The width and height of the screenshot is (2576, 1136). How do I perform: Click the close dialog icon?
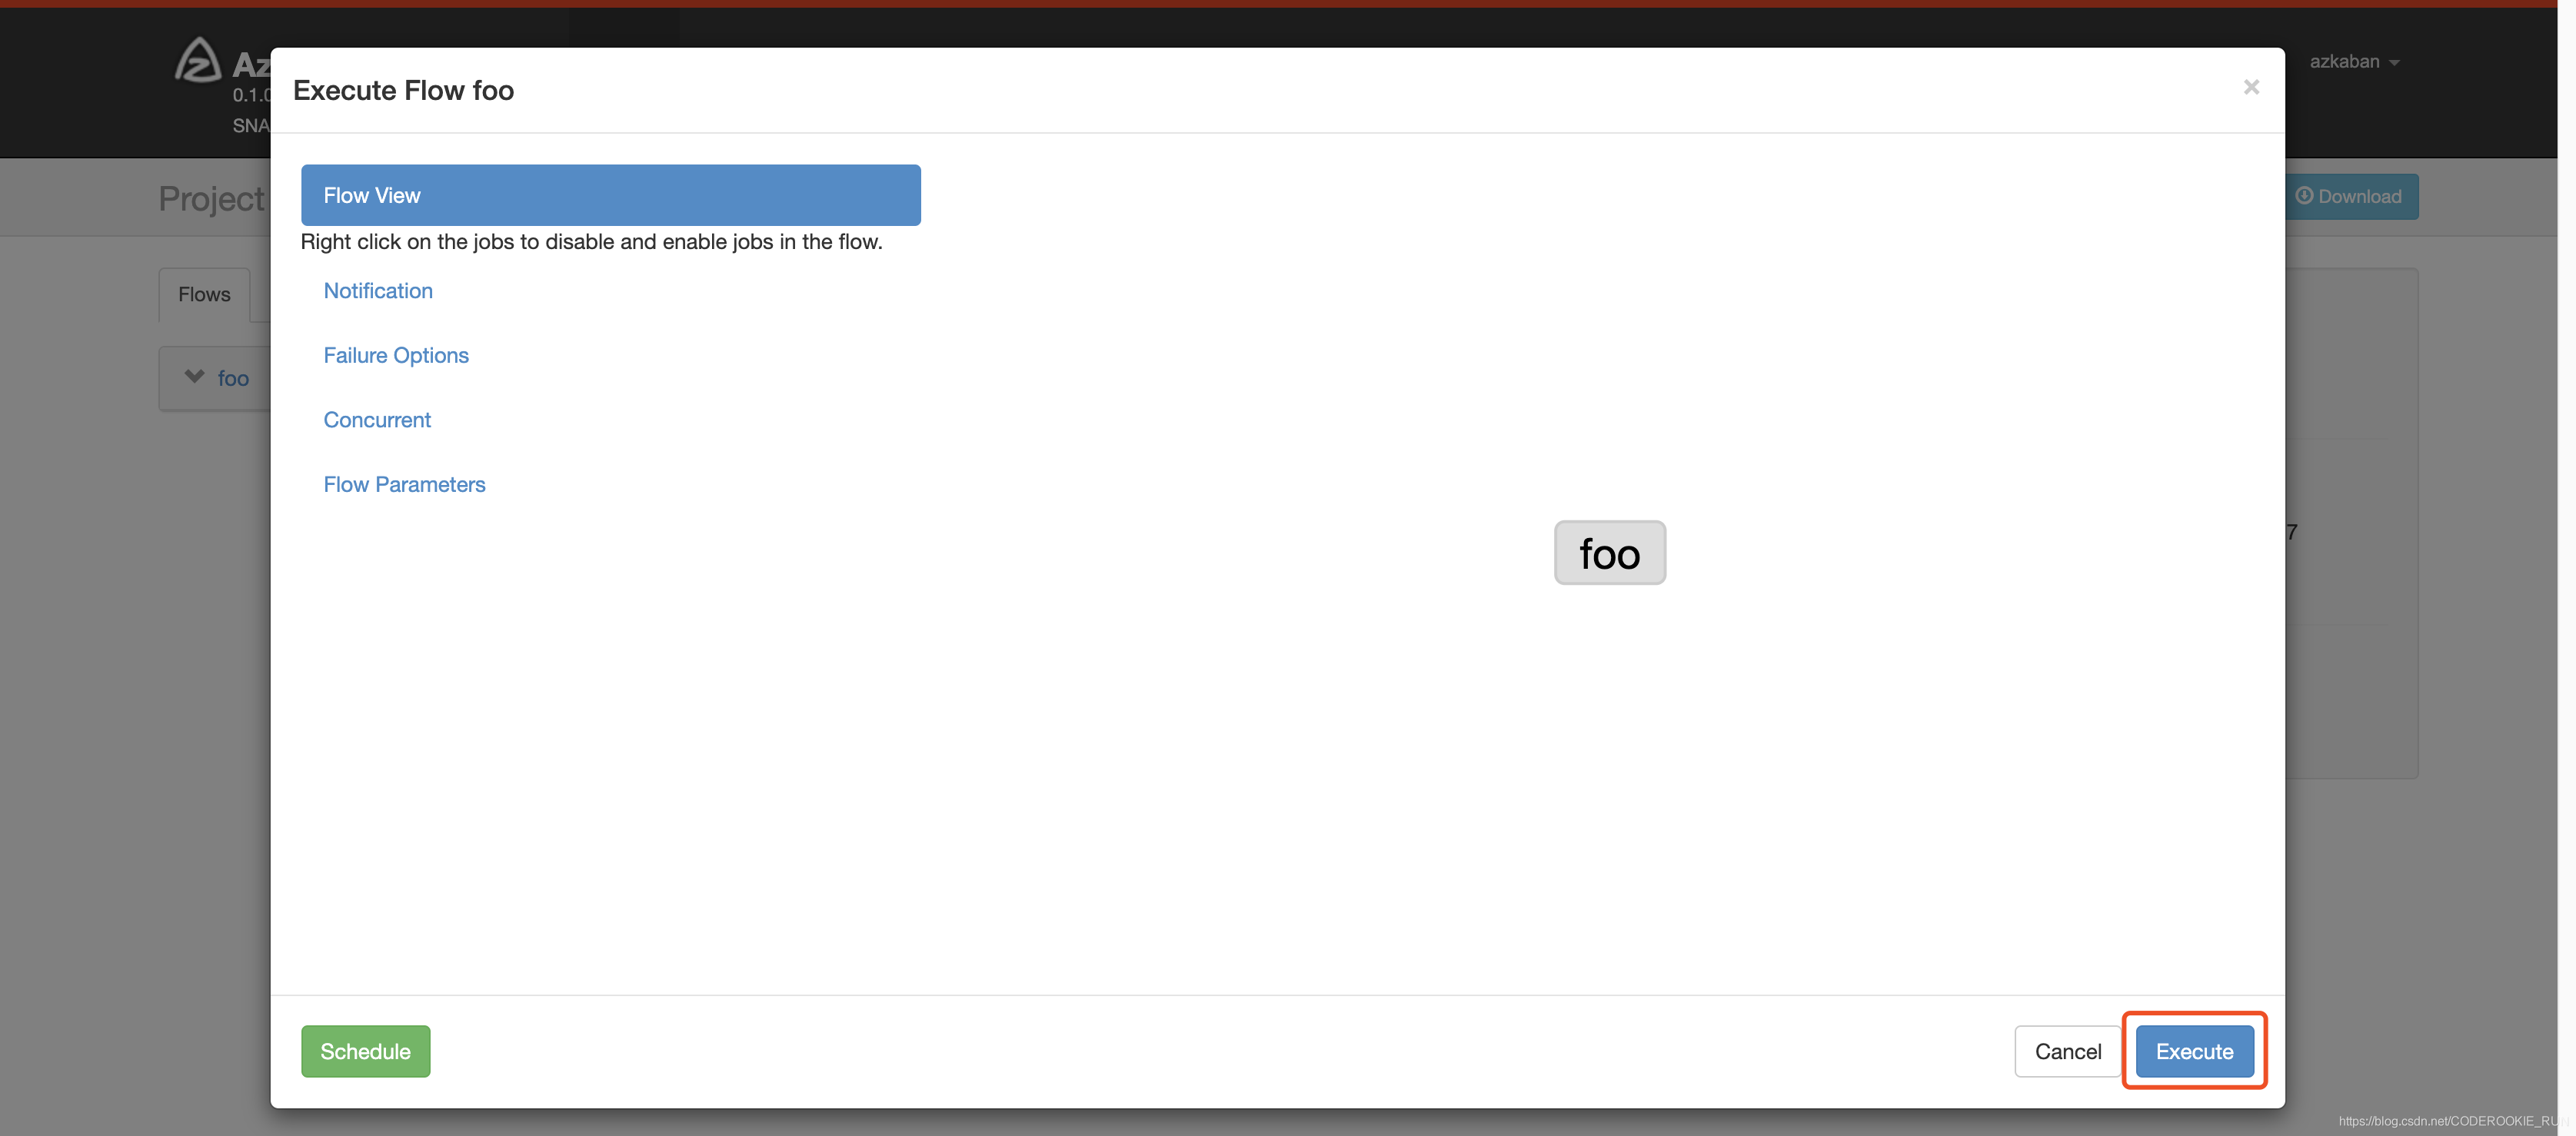[2252, 87]
